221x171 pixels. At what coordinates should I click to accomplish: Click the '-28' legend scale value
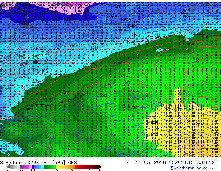pyautogui.click(x=7, y=170)
